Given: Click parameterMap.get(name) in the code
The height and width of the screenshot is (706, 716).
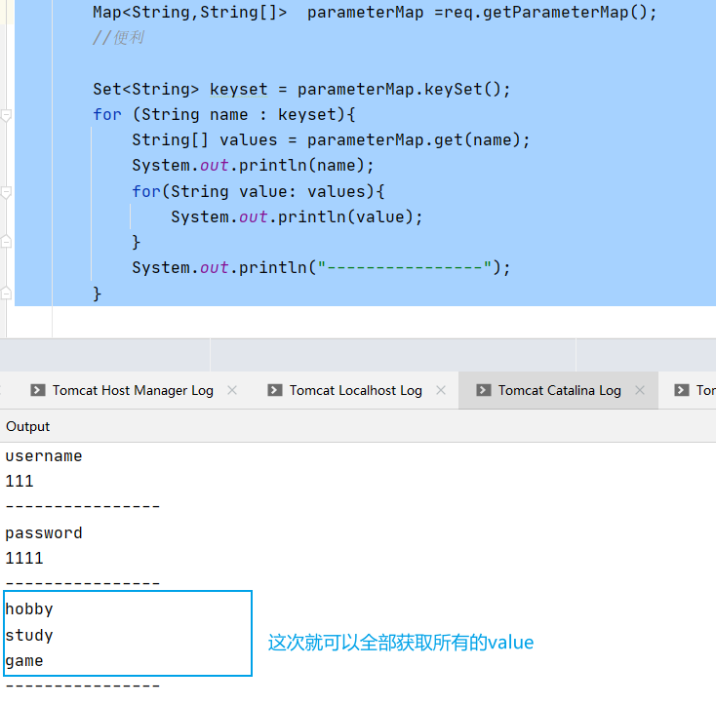Looking at the screenshot, I should (x=414, y=140).
